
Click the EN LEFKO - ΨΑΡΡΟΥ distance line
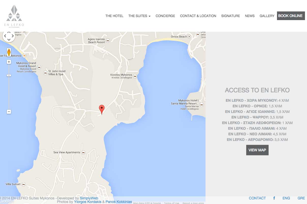pos(257,117)
